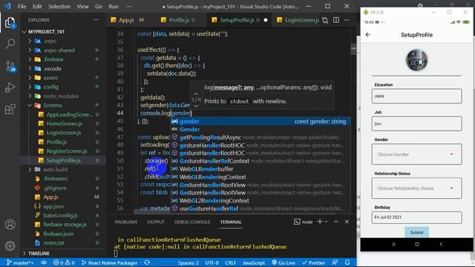The height and width of the screenshot is (267, 475).
Task: Open Accounts menu in activity bar
Action: pos(10,224)
